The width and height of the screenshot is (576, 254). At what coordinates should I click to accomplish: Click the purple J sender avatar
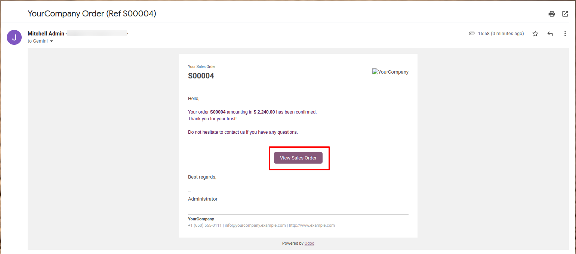click(14, 37)
